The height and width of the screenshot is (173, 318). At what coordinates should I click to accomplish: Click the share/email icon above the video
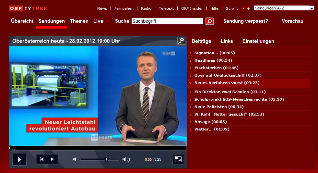point(181,41)
